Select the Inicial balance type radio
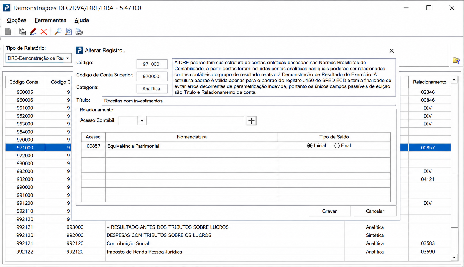 [x=310, y=146]
